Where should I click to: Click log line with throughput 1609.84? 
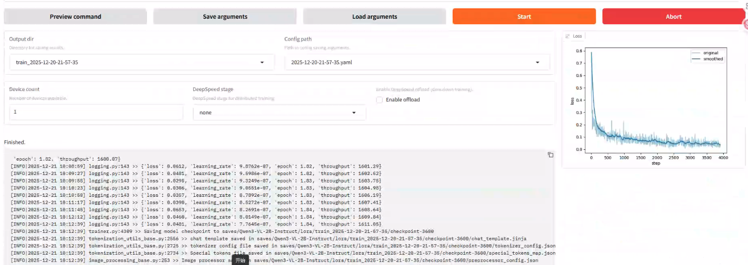196,217
